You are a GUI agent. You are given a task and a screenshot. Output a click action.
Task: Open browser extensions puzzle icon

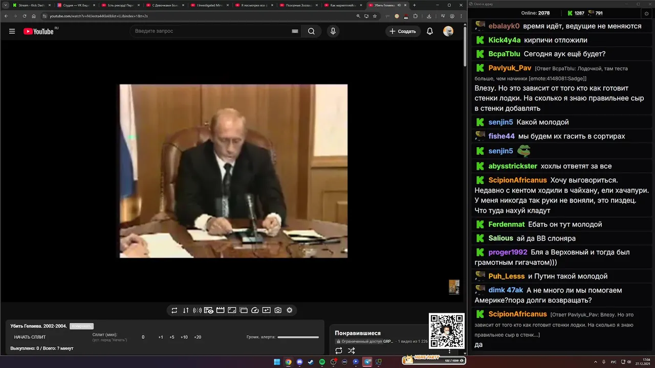pyautogui.click(x=416, y=16)
